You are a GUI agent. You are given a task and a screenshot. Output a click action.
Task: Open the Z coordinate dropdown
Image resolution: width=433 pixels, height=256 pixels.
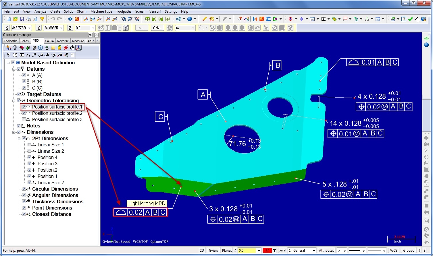click(x=93, y=28)
